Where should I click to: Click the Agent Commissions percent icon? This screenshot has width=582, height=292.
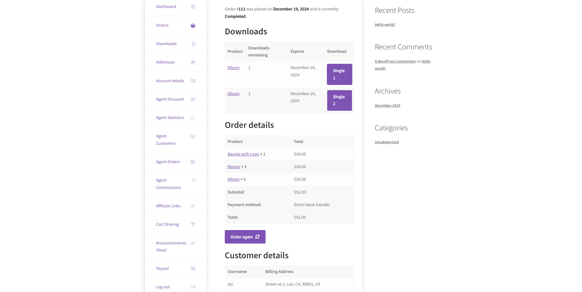coord(193,180)
